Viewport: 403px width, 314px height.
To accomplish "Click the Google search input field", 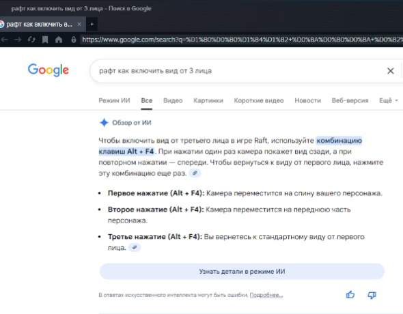I will tap(239, 71).
